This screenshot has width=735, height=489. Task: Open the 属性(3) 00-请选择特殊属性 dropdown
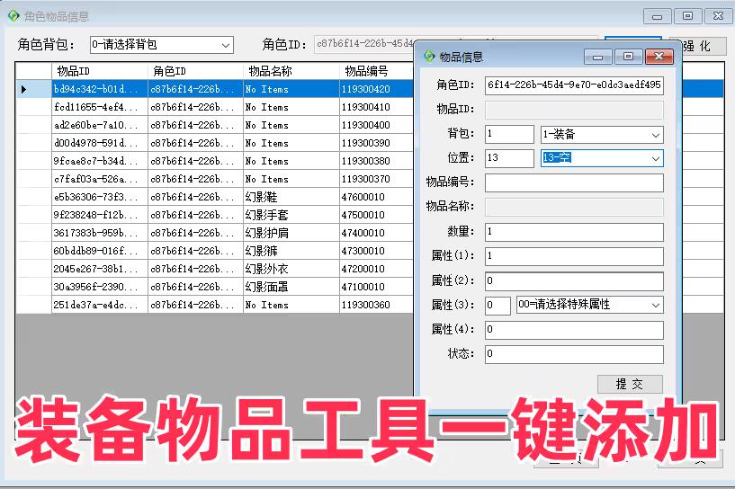[589, 305]
